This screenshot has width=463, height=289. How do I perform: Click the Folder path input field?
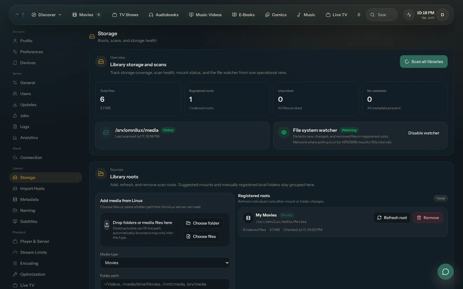[165, 284]
